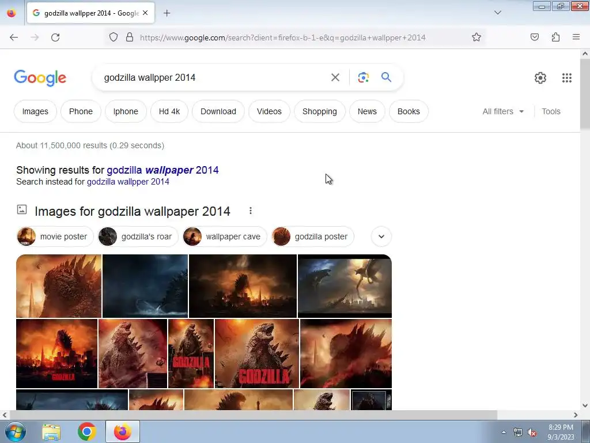Open the Firefox View icon in tab bar

coord(12,13)
